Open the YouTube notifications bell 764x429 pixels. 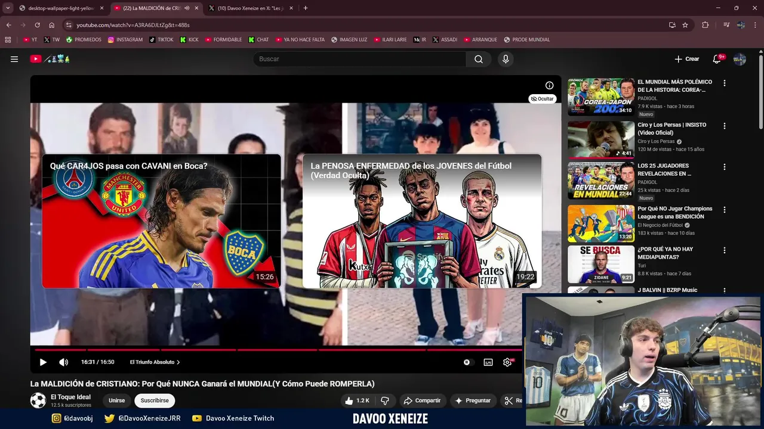[x=717, y=59]
